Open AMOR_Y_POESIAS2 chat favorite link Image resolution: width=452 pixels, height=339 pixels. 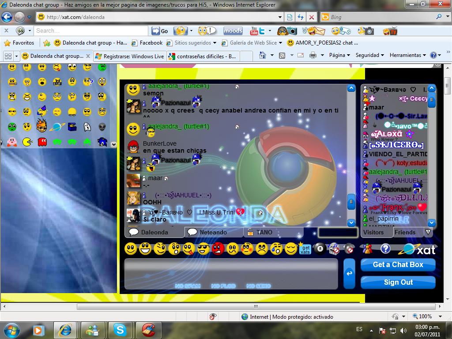click(x=323, y=43)
